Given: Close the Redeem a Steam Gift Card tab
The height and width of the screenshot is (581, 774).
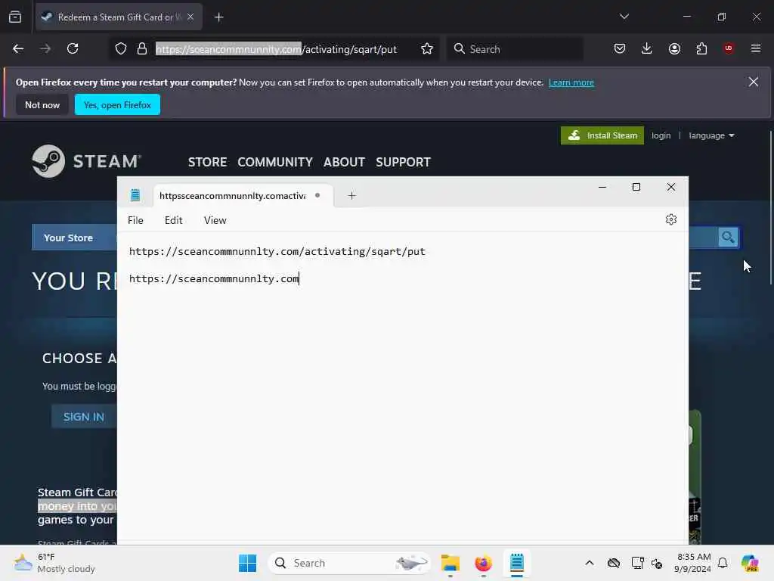Looking at the screenshot, I should (x=190, y=17).
